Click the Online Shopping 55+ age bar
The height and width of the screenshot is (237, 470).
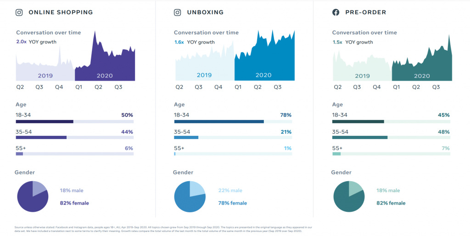click(19, 154)
